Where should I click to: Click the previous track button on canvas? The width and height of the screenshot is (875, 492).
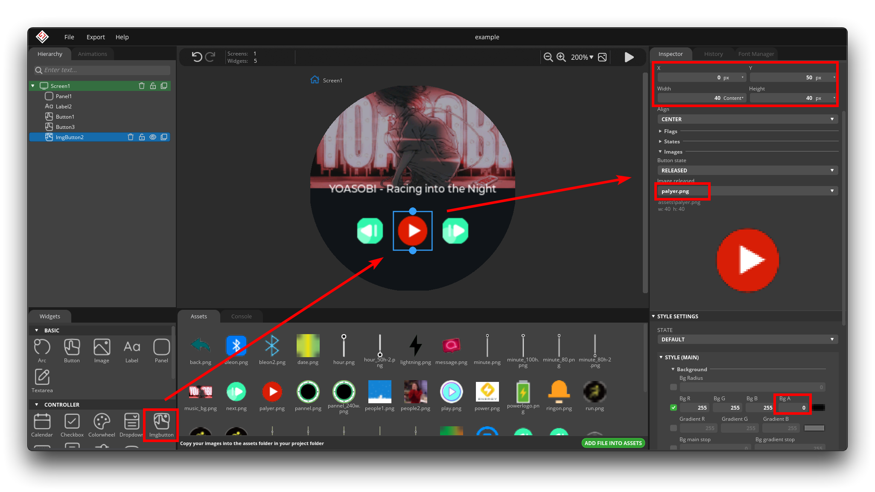[370, 231]
